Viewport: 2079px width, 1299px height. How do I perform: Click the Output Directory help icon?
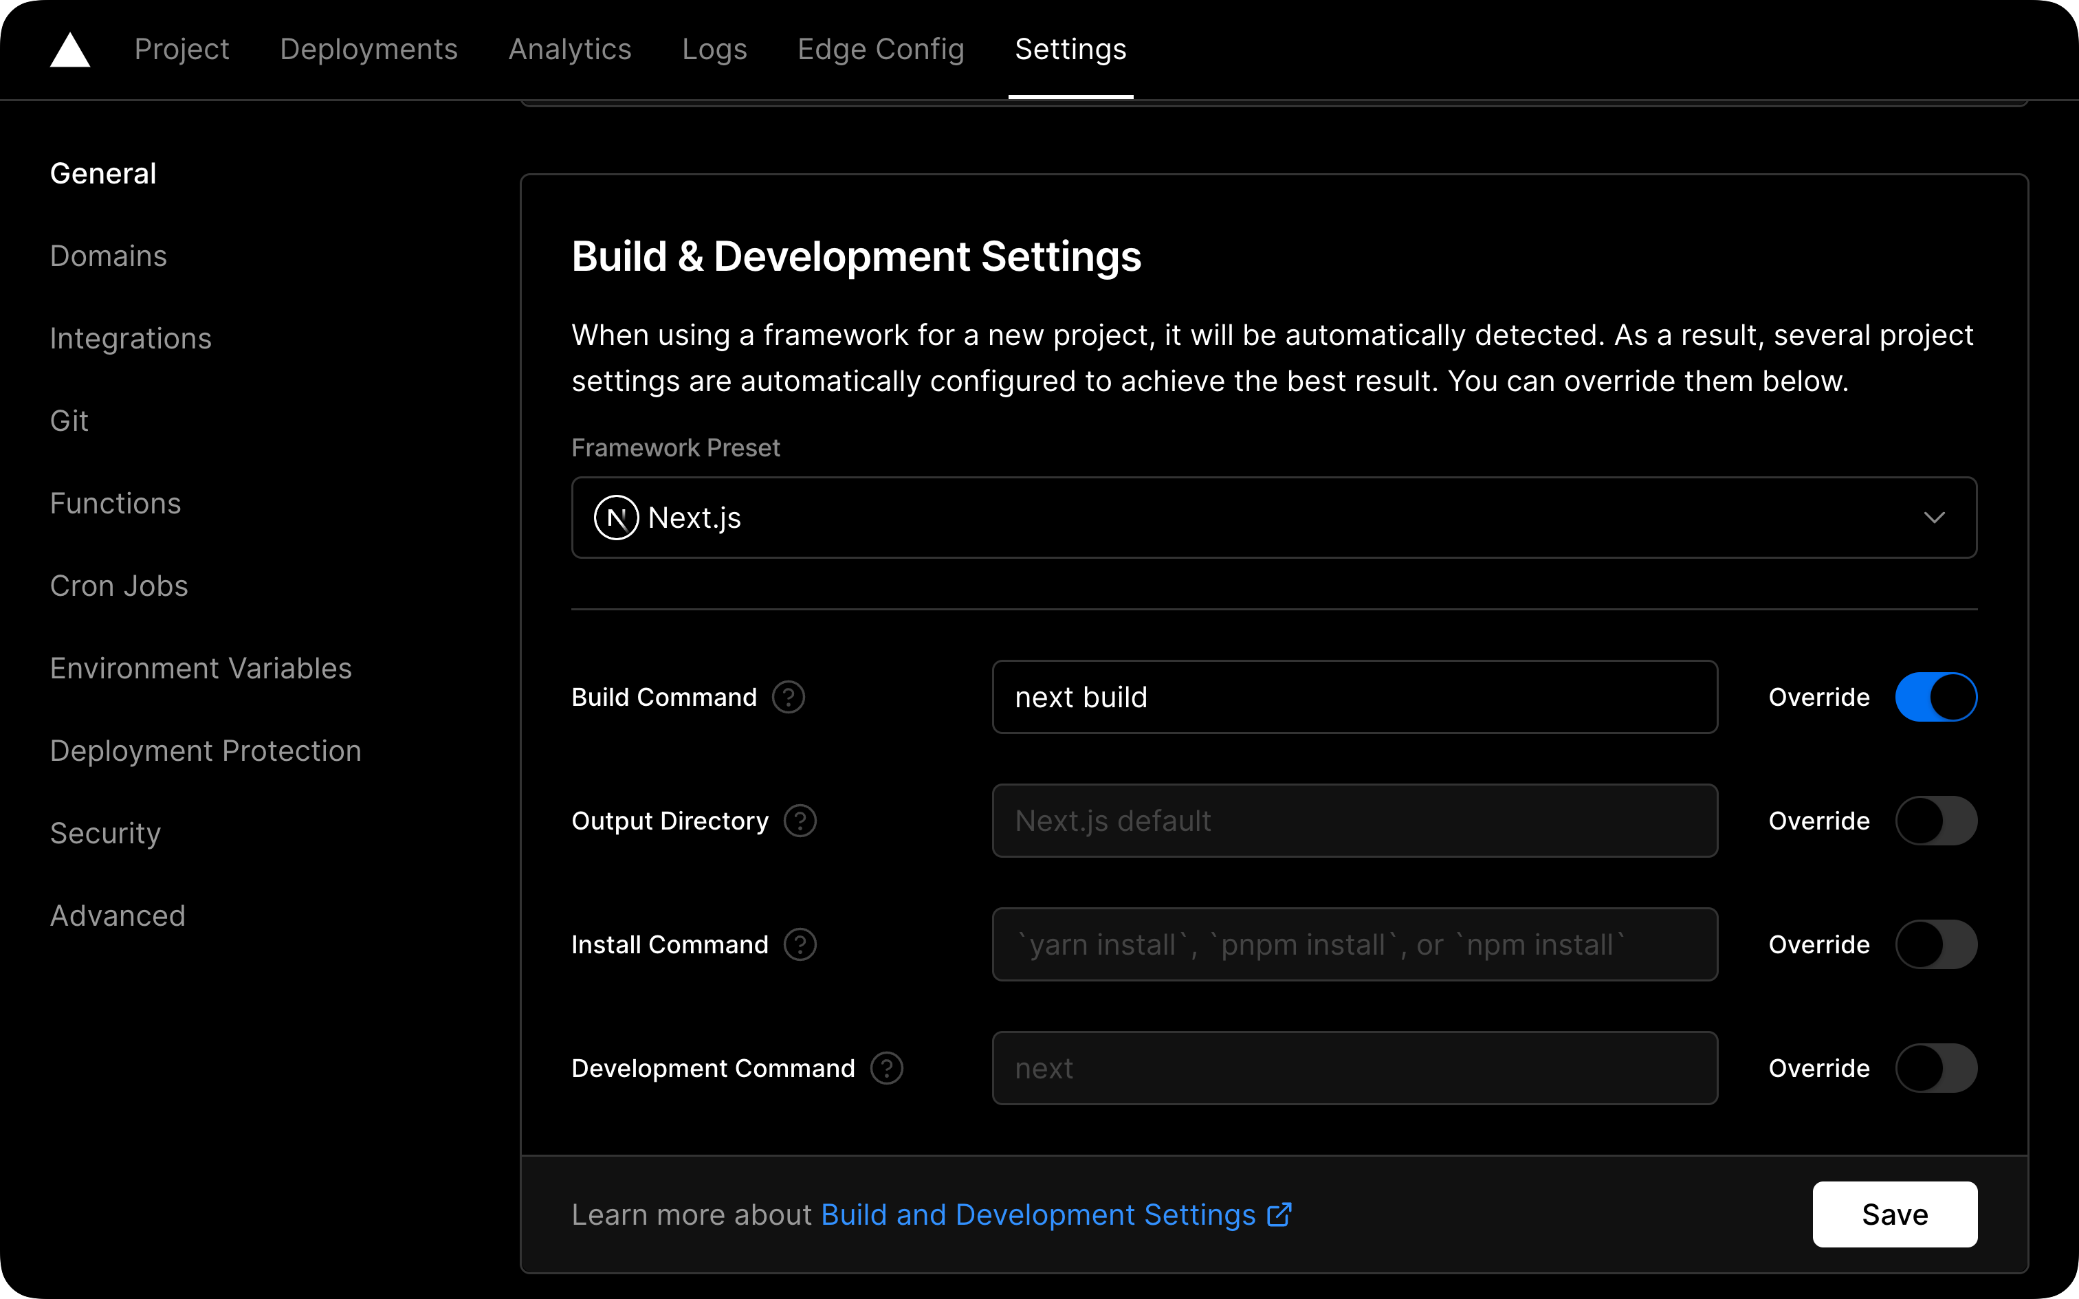[800, 820]
